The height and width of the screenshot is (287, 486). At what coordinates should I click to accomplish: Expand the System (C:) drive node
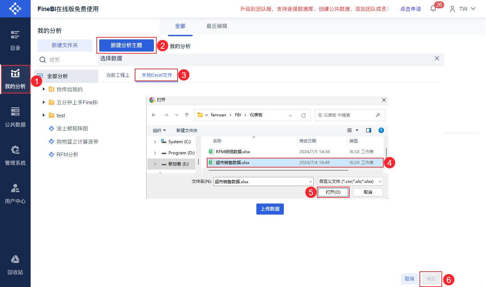click(155, 142)
